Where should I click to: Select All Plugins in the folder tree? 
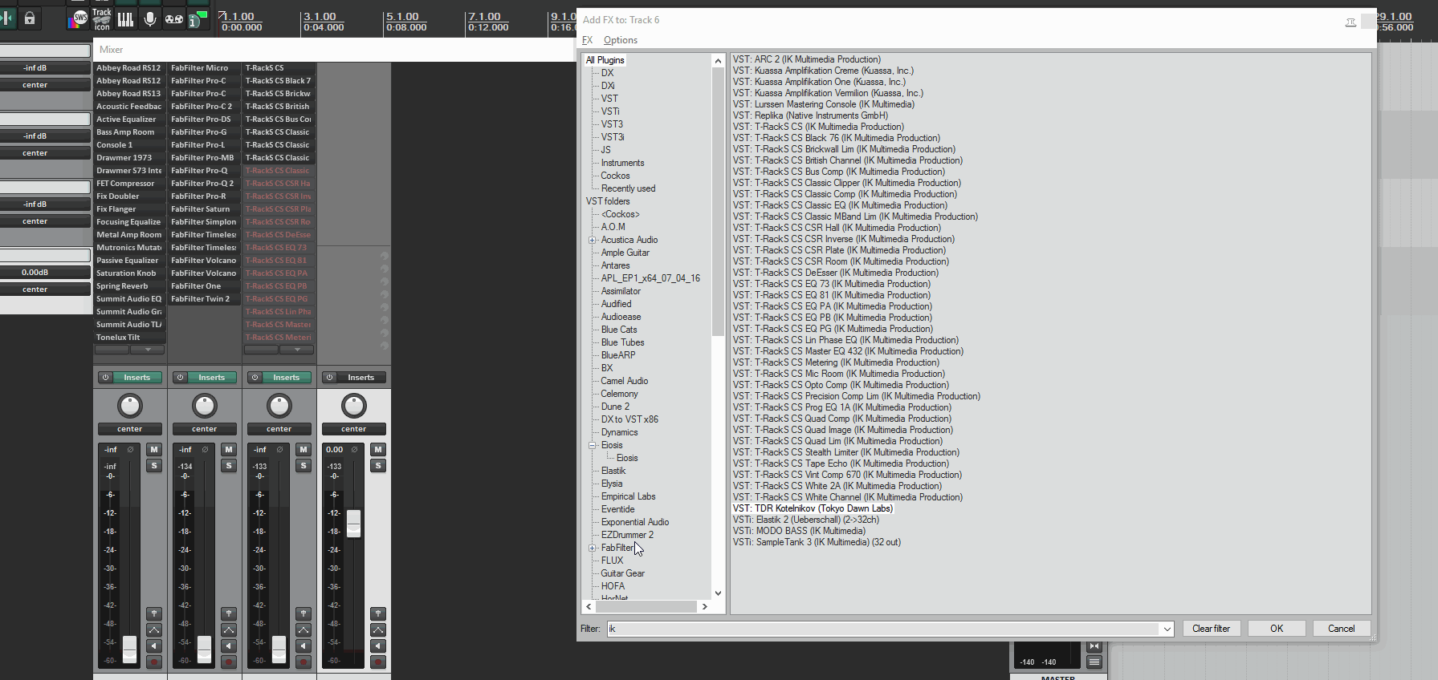605,60
